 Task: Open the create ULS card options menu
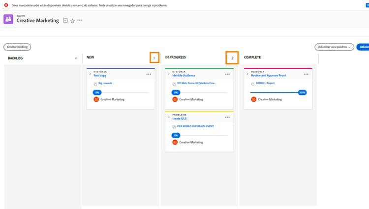(x=227, y=117)
